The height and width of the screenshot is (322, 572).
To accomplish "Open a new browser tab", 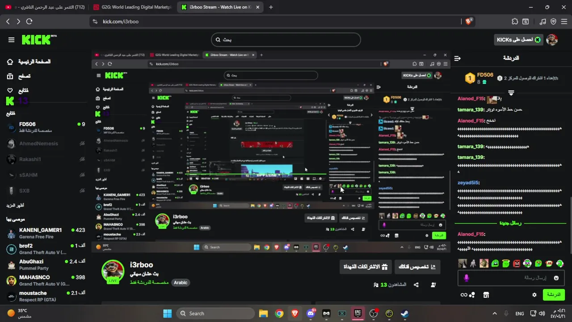I will coord(271,7).
